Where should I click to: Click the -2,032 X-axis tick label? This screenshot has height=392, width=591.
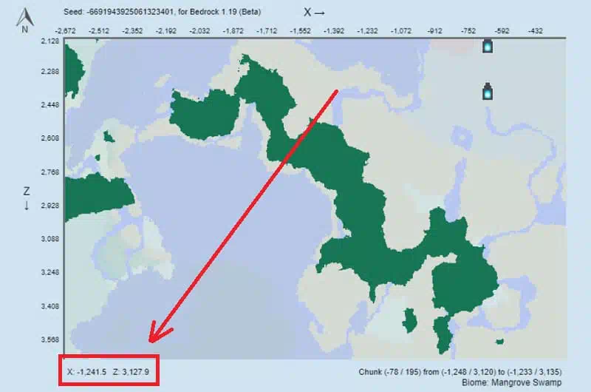(x=199, y=31)
